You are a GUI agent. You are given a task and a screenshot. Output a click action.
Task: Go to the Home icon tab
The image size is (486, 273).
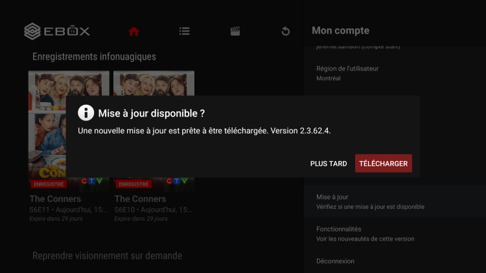click(134, 31)
